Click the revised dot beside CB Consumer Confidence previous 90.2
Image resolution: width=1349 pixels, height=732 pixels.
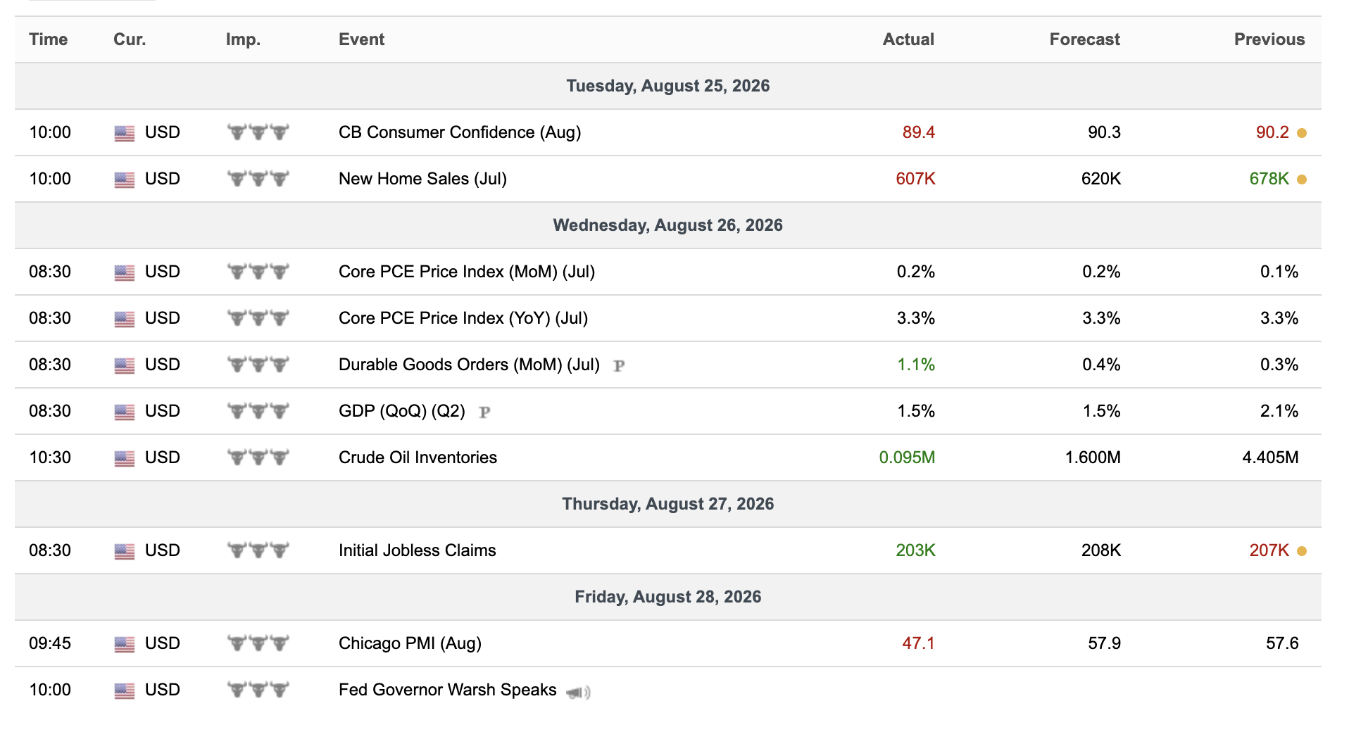click(x=1302, y=133)
